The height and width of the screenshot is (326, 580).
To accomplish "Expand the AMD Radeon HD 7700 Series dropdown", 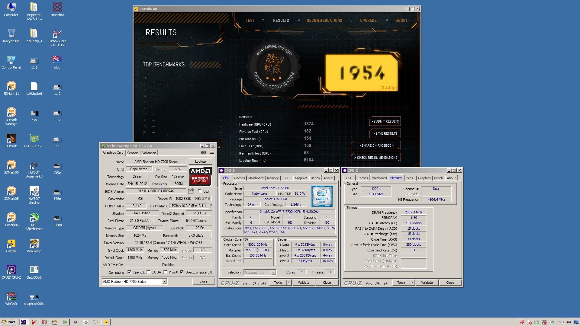I will point(164,281).
